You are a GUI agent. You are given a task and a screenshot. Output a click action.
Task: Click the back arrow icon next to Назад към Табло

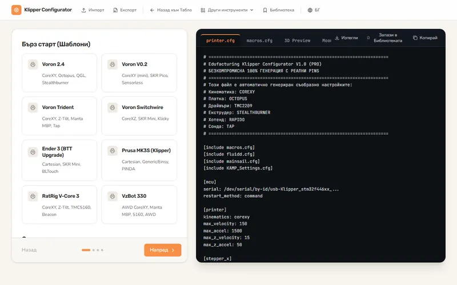point(152,10)
